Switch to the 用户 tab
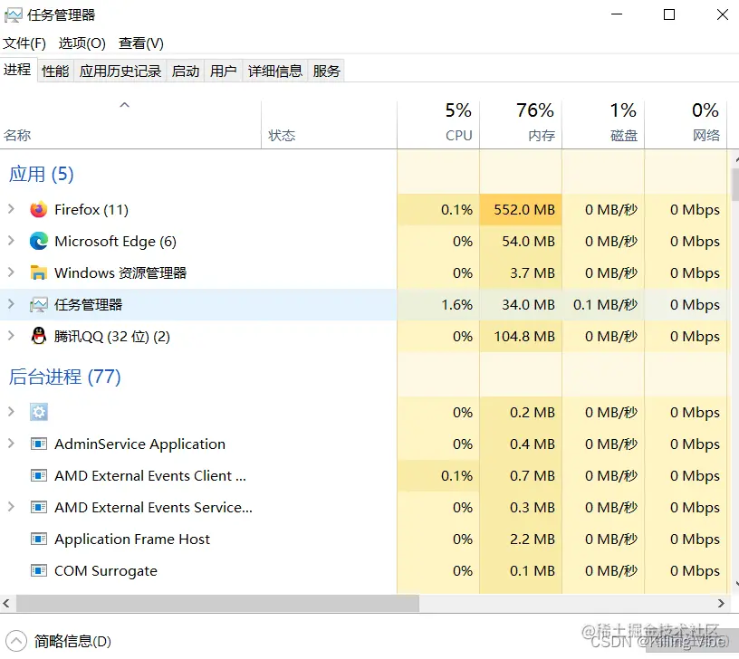Screen dimensions: 739x659 pyautogui.click(x=223, y=72)
